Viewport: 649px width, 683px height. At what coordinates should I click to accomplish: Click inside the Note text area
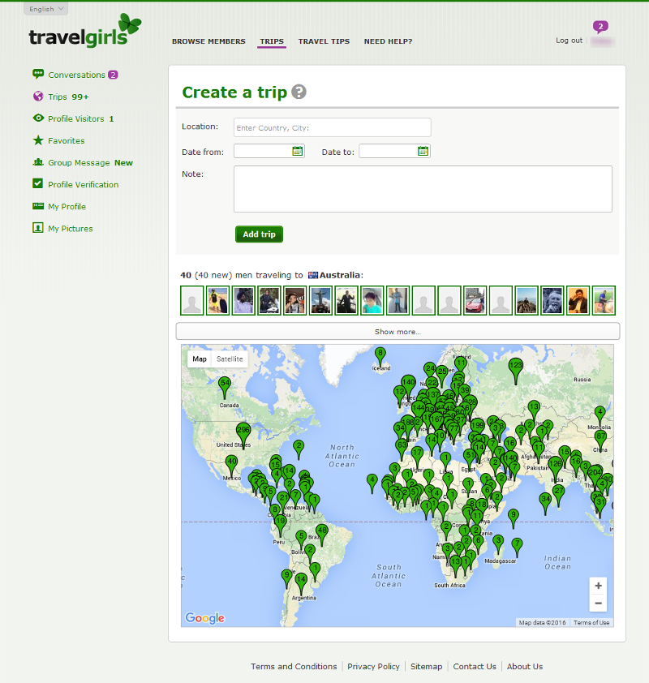tap(423, 189)
